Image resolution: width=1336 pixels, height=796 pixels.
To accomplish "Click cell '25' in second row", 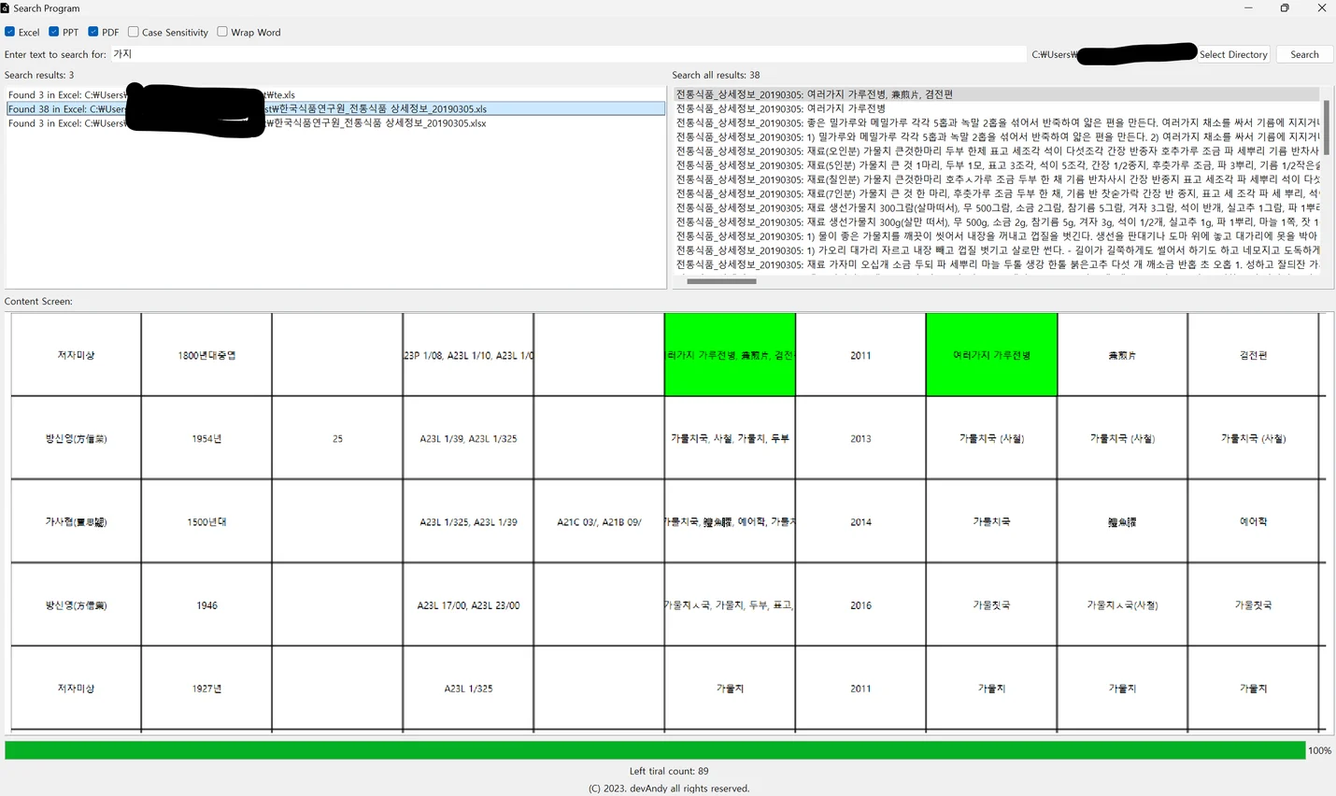I will [x=337, y=438].
